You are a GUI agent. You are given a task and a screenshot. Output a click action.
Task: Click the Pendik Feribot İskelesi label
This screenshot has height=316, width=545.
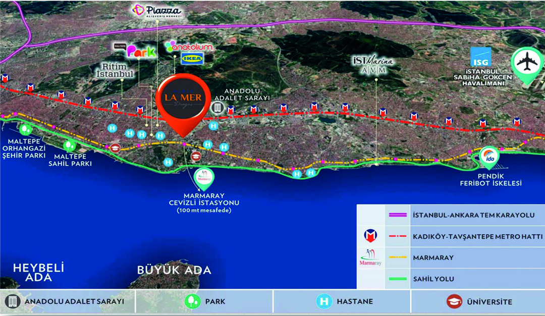[490, 179]
